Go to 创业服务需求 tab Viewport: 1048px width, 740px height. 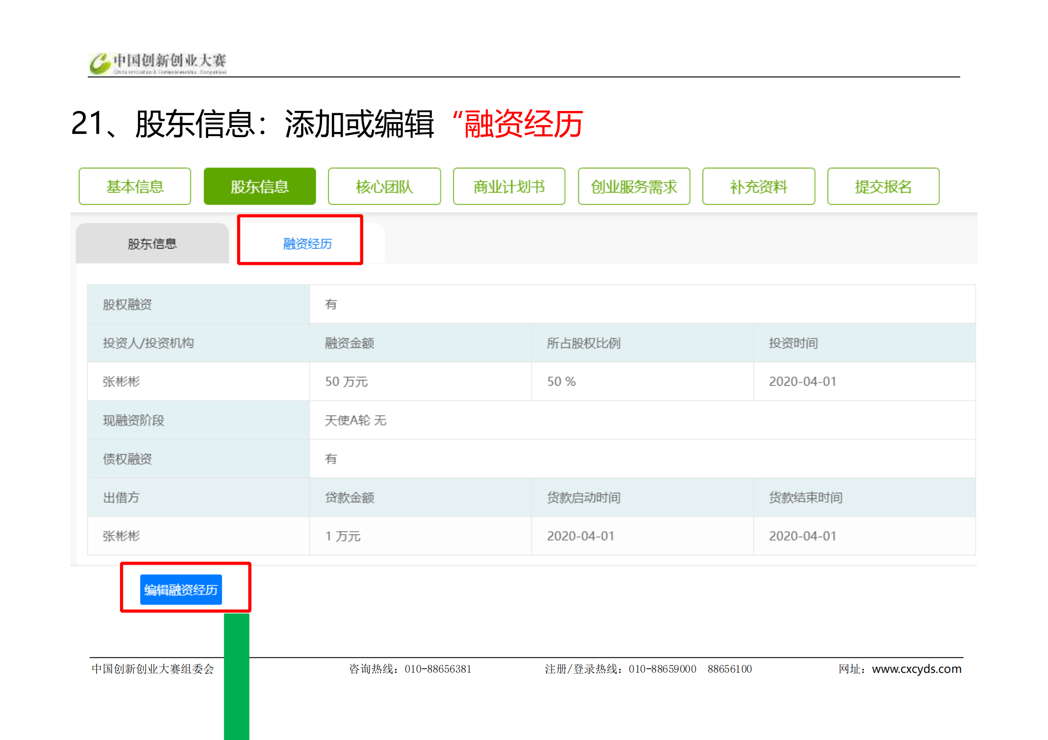click(x=633, y=187)
